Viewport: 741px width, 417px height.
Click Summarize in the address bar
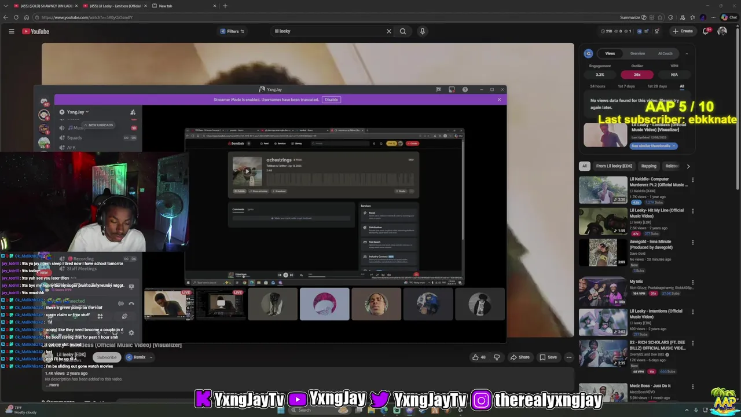coord(633,17)
